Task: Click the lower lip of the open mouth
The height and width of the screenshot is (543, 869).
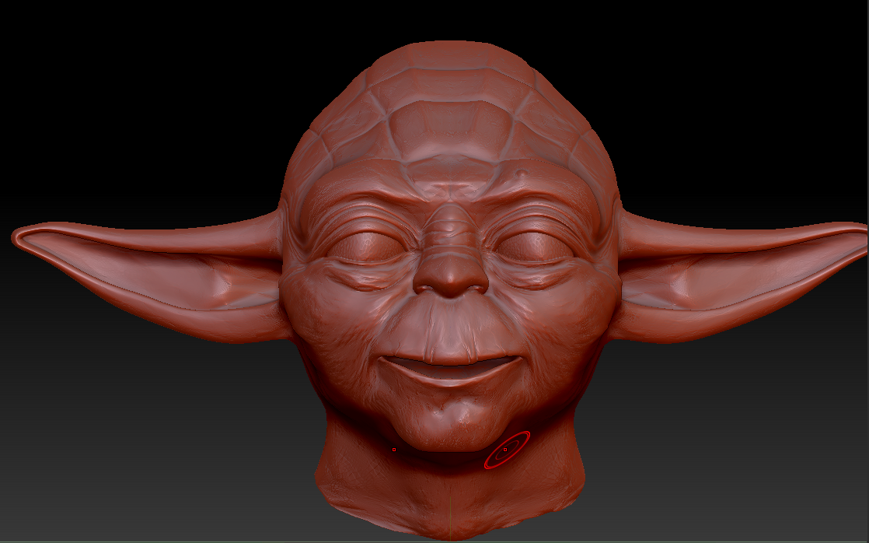Action: click(x=450, y=378)
